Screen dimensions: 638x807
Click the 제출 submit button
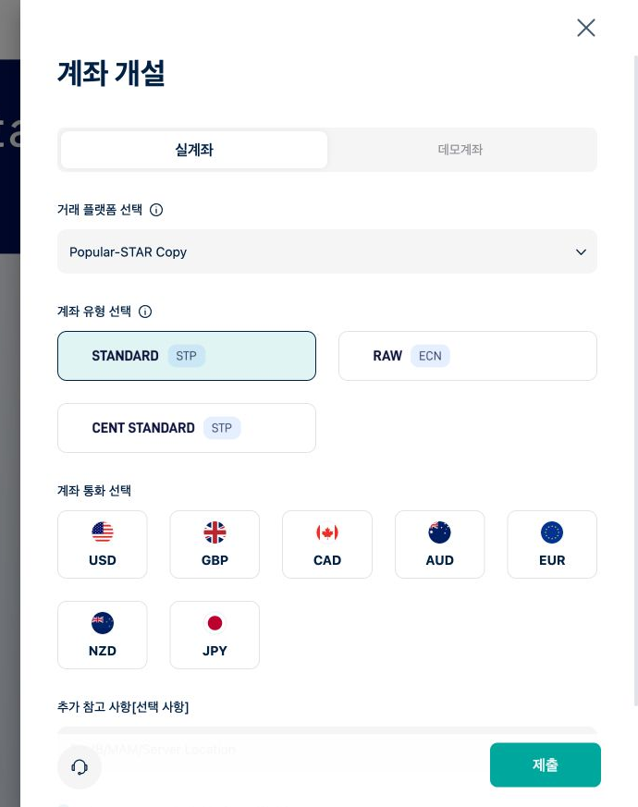click(546, 764)
